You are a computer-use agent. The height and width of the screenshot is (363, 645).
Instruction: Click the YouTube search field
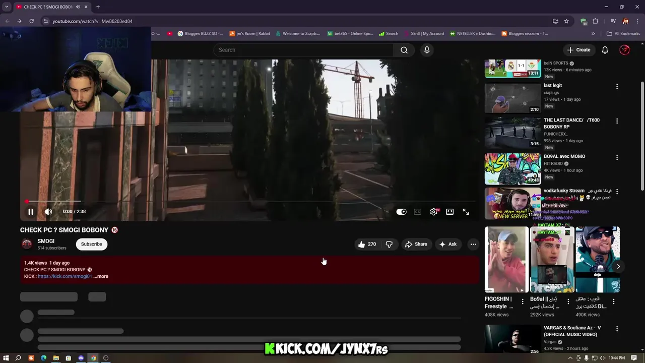point(303,50)
